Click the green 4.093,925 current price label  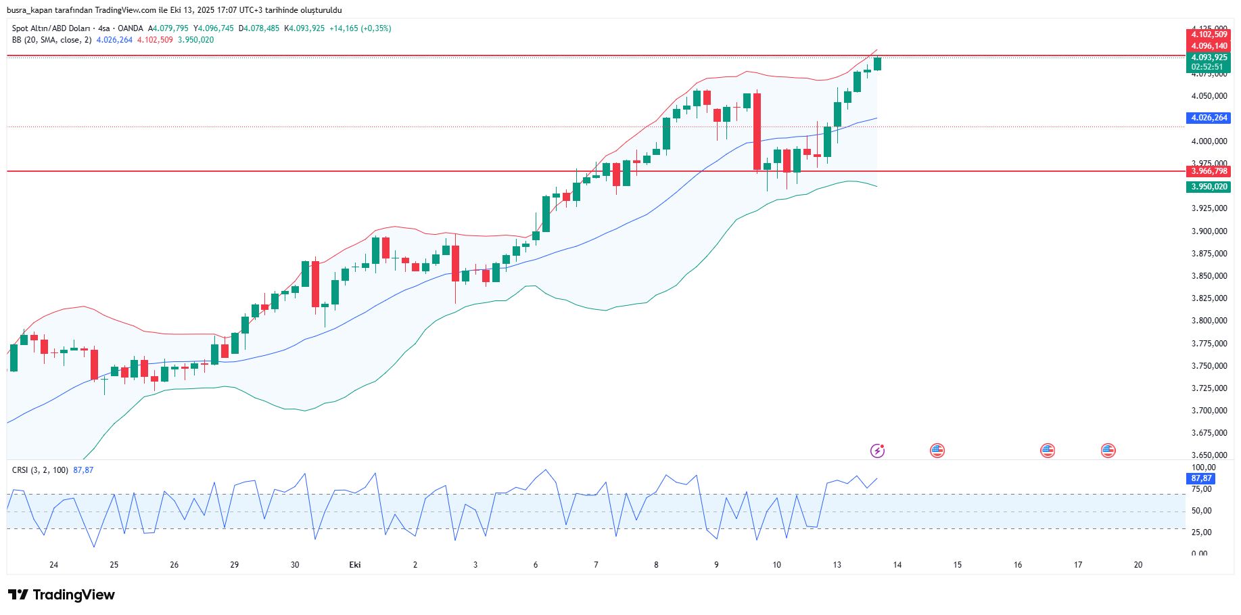click(x=1209, y=58)
